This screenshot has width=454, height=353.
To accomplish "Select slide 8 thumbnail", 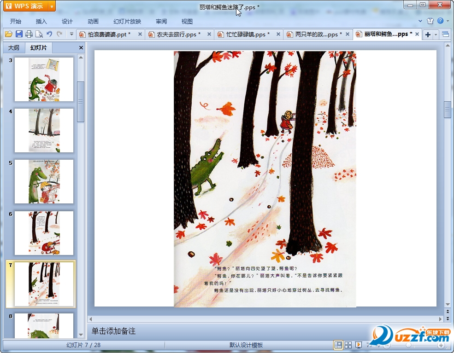I will (x=44, y=326).
